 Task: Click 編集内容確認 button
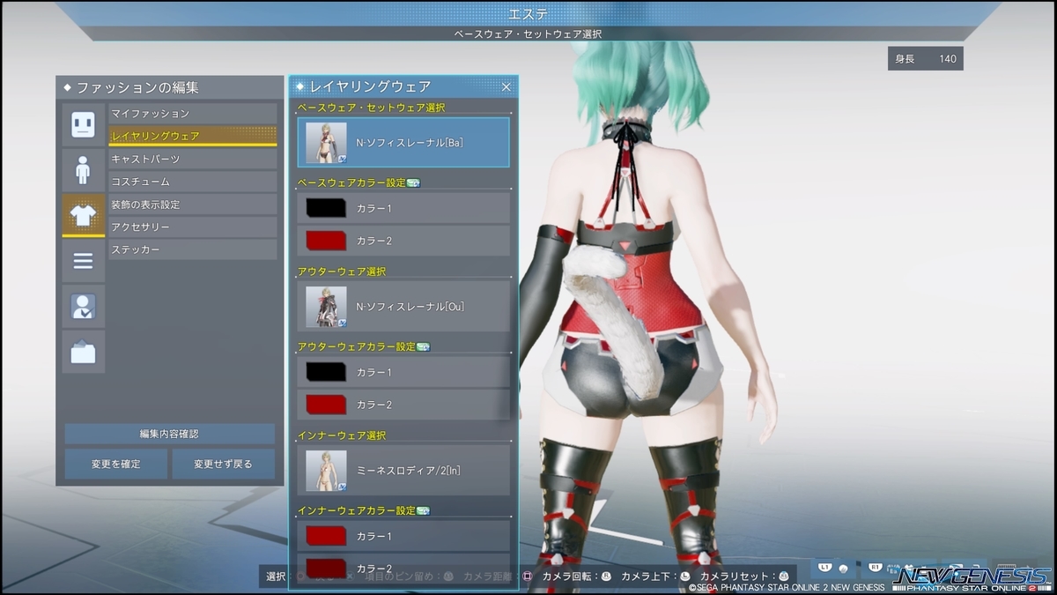(x=169, y=434)
